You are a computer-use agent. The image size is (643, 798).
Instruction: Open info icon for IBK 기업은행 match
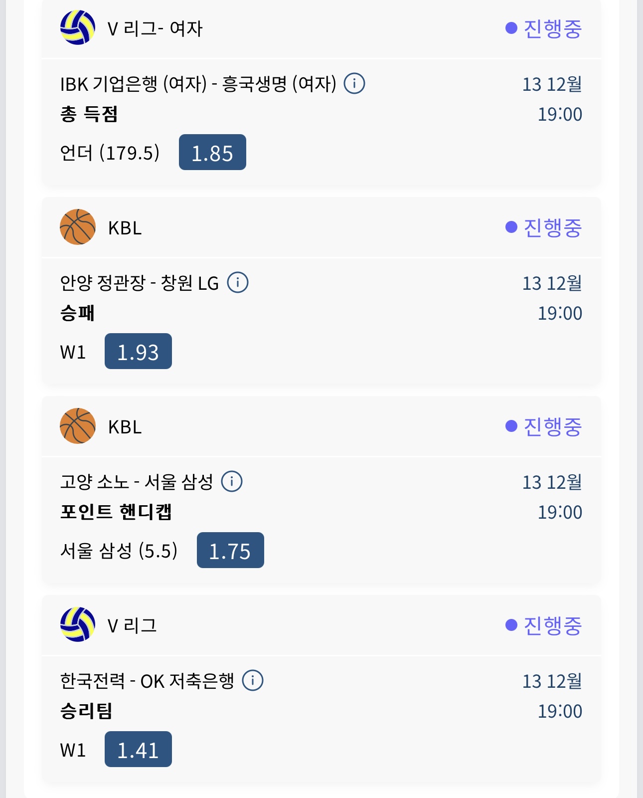(354, 83)
